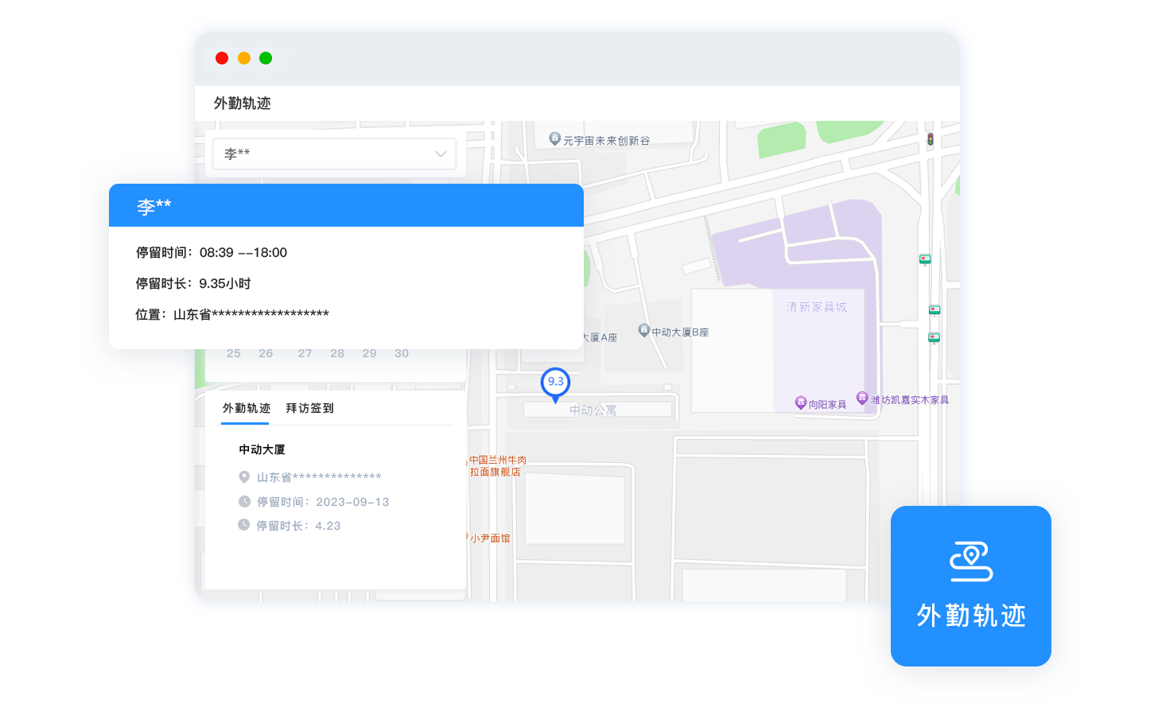
Task: Switch to the 拜访签到 tab
Action: tap(309, 408)
